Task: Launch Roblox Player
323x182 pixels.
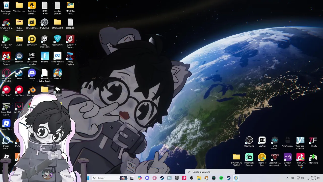Action: pos(6,125)
